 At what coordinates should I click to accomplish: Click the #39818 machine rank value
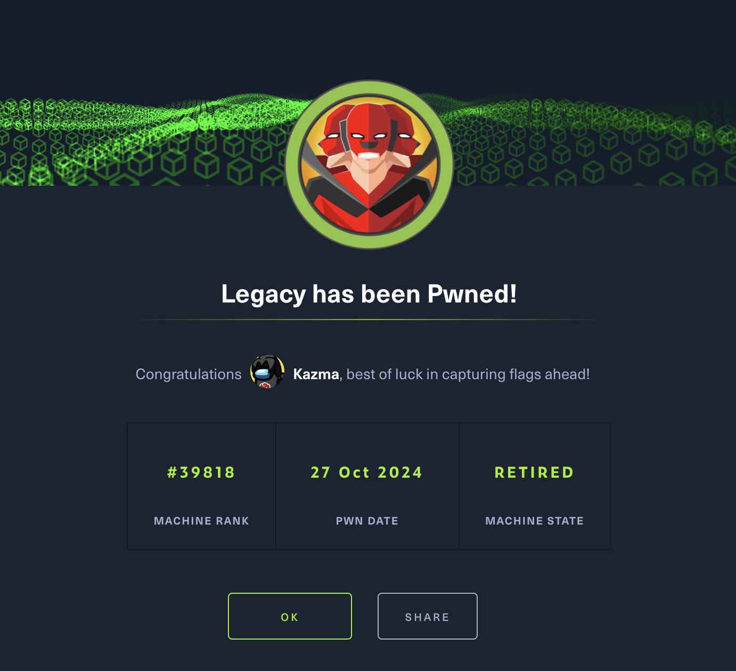pos(201,472)
